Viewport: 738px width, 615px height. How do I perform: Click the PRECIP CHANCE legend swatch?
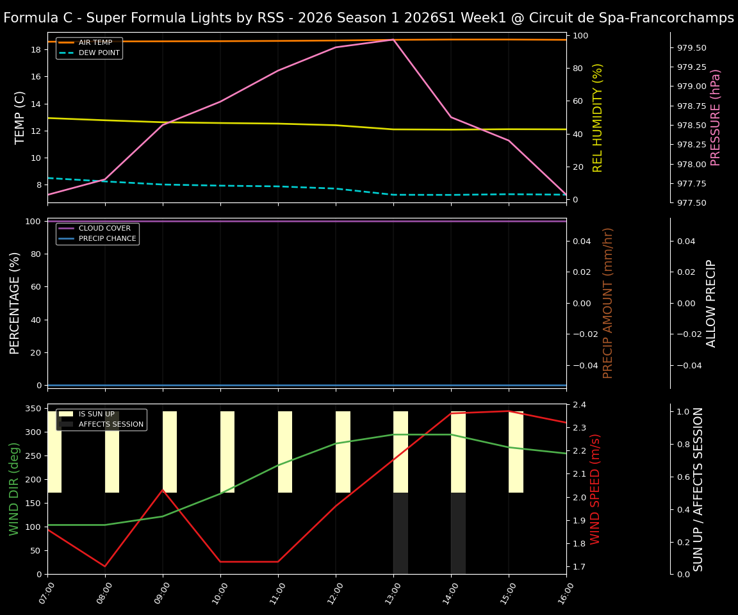67,238
